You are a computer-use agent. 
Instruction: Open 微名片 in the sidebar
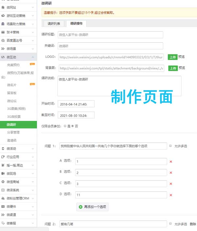[11, 85]
